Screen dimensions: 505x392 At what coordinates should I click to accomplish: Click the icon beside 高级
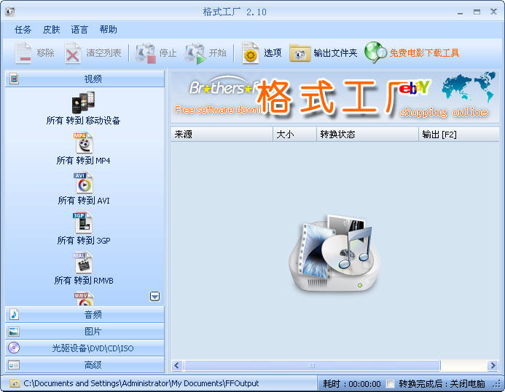click(14, 364)
